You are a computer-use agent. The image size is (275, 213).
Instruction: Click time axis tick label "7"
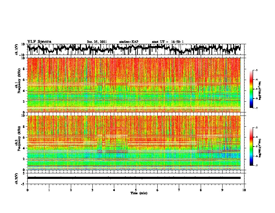(x=179, y=190)
